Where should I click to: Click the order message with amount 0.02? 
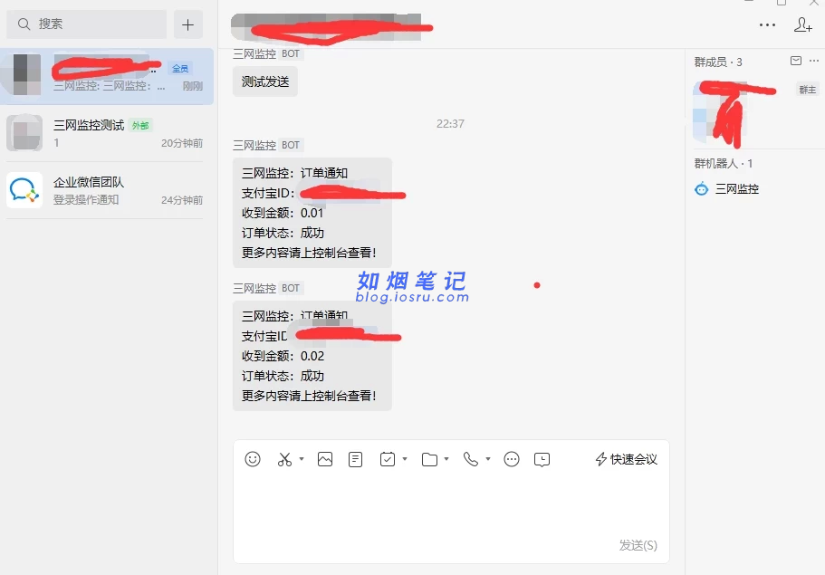[x=312, y=356]
